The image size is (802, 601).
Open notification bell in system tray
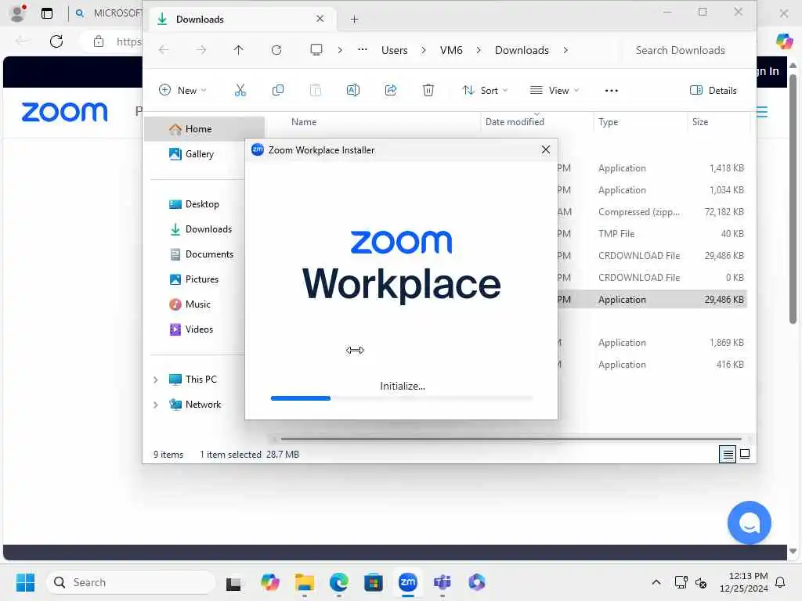[780, 582]
